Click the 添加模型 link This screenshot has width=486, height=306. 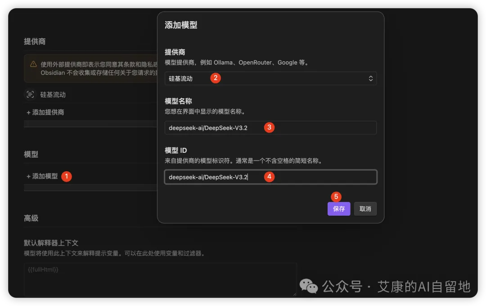[x=43, y=176]
